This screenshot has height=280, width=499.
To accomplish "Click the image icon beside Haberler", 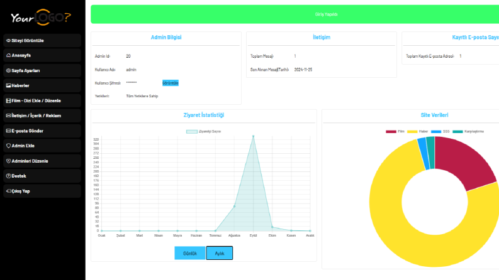I will 9,85.
